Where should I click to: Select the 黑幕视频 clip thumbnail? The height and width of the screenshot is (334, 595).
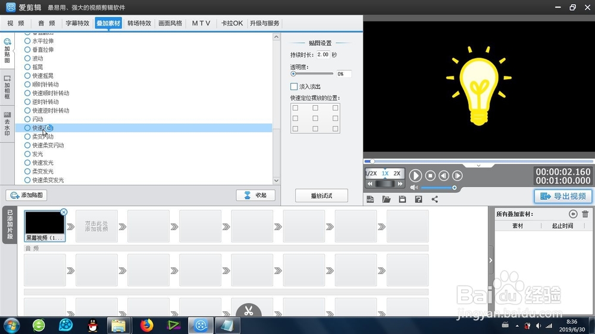point(45,226)
